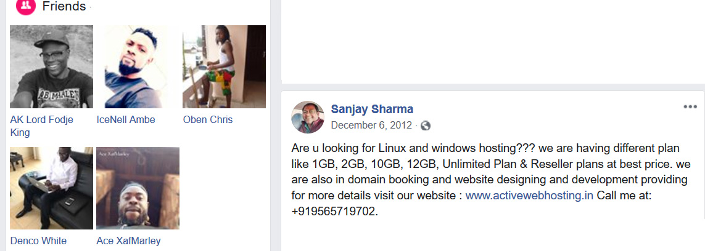Open AK Lord Fodje King's photo

52,66
